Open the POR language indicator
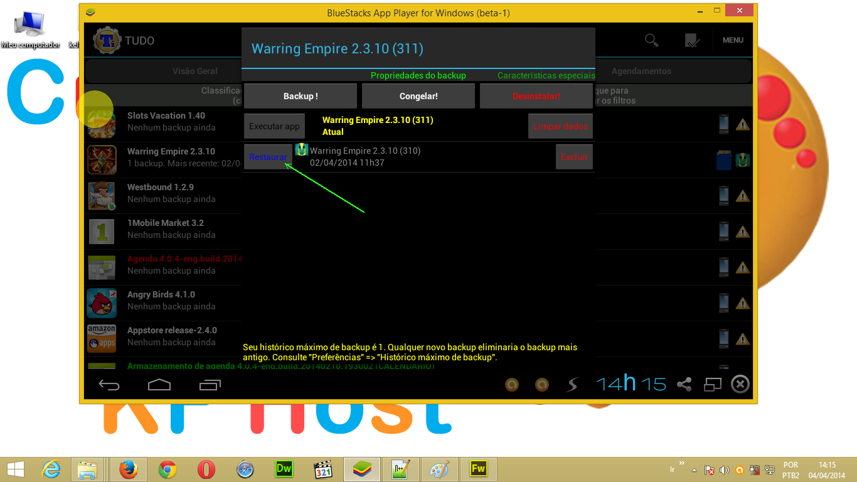 790,469
